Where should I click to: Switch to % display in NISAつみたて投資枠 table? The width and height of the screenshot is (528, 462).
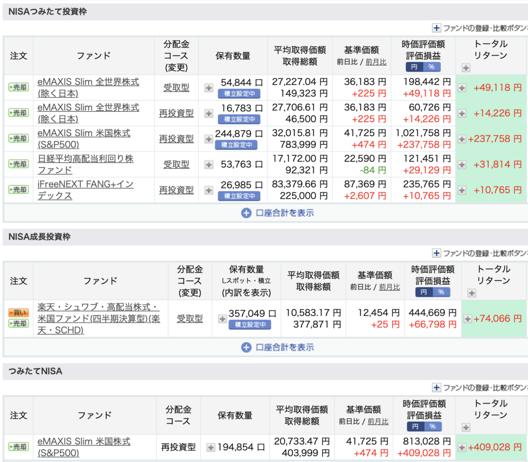coord(432,67)
